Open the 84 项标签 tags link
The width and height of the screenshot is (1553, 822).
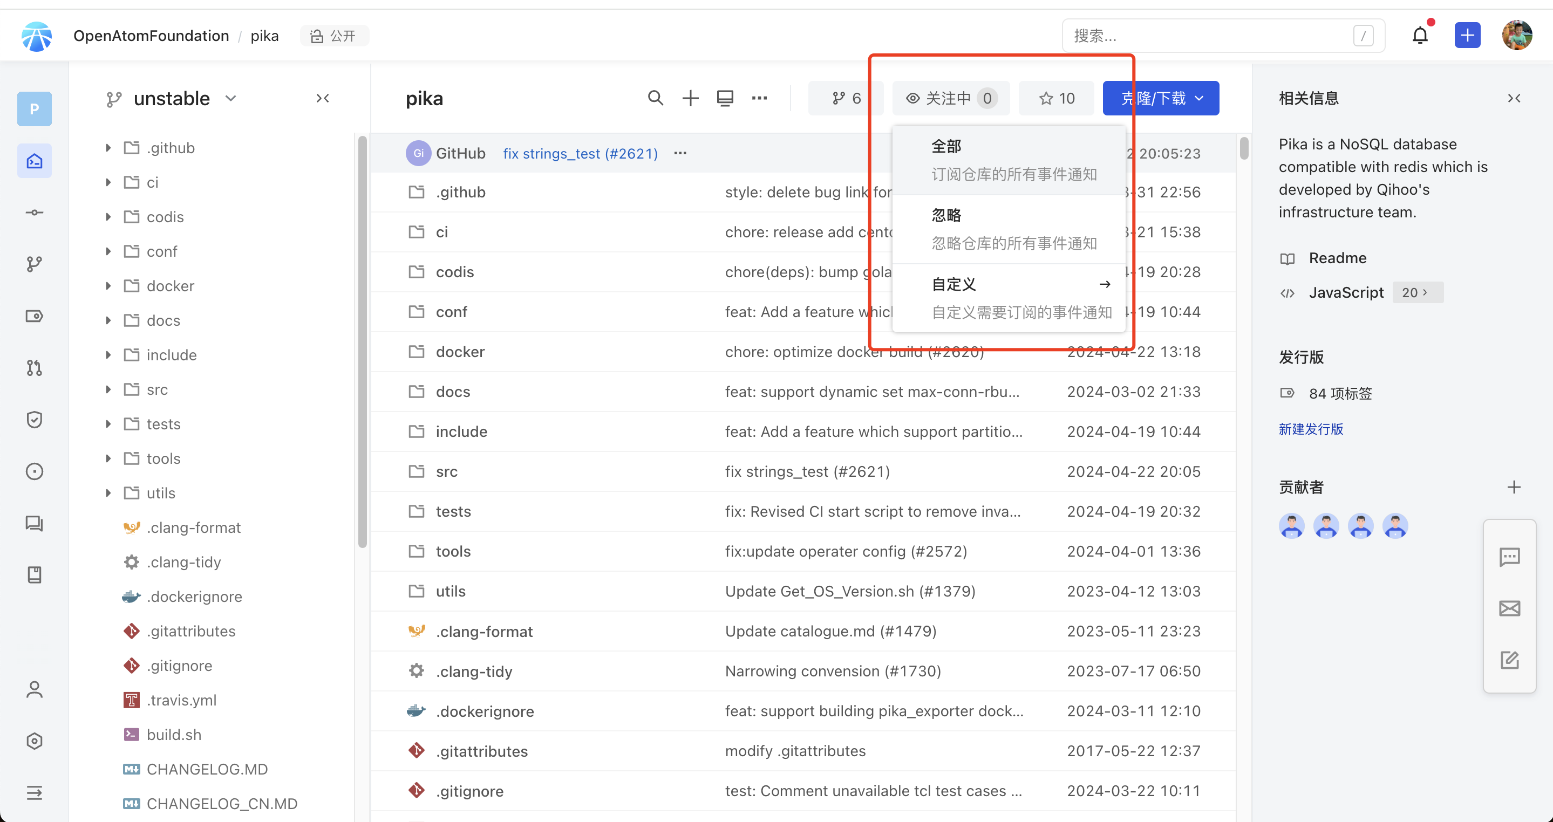click(x=1339, y=393)
